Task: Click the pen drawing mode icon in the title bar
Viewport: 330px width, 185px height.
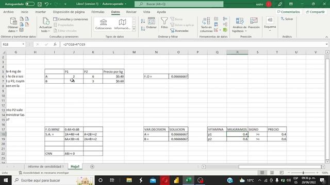Action: click(x=279, y=4)
